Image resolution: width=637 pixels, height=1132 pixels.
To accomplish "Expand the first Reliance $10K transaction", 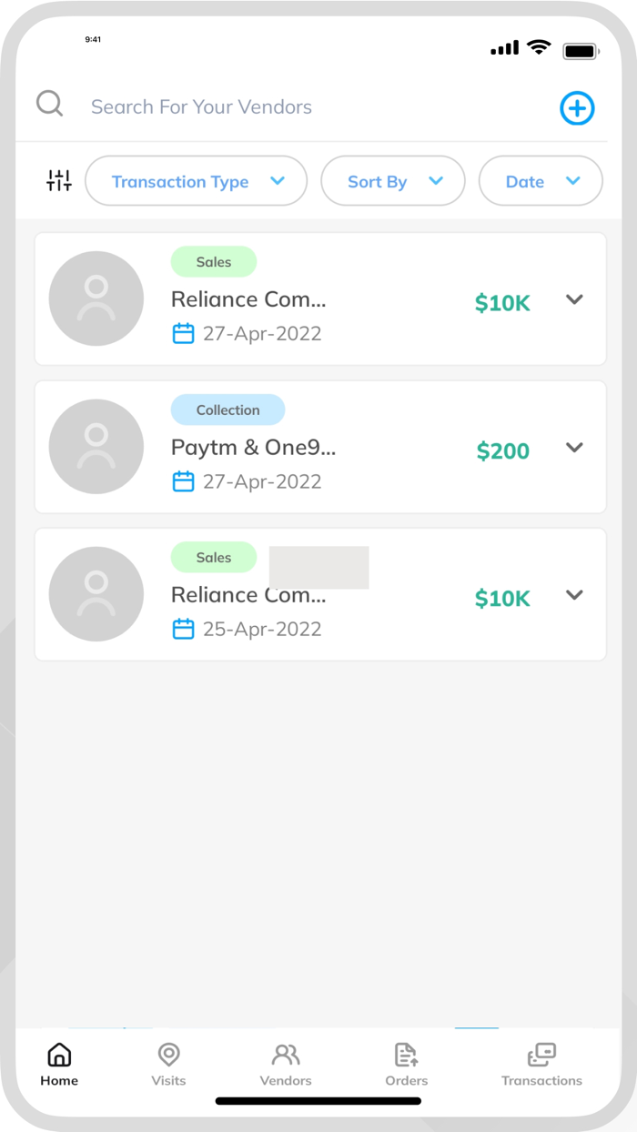I will (574, 299).
